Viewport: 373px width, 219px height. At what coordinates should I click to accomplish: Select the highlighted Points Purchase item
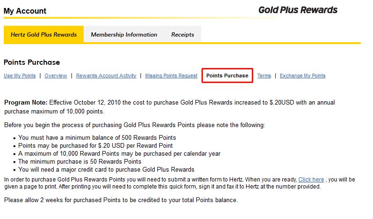[x=227, y=76]
